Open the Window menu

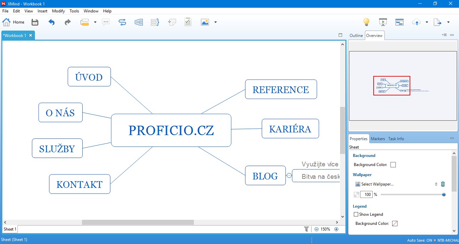[91, 11]
